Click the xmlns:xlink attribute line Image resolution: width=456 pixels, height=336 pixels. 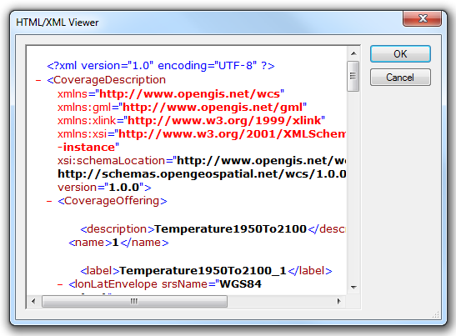tap(191, 120)
